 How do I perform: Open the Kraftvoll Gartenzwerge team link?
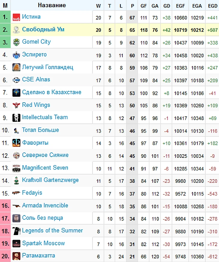(50, 180)
